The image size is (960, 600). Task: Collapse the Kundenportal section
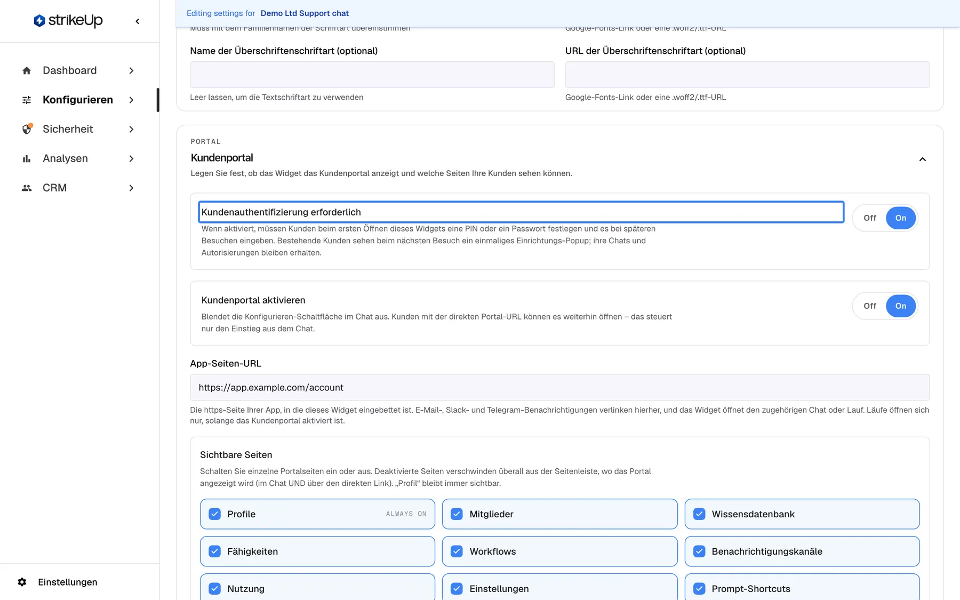[x=922, y=159]
